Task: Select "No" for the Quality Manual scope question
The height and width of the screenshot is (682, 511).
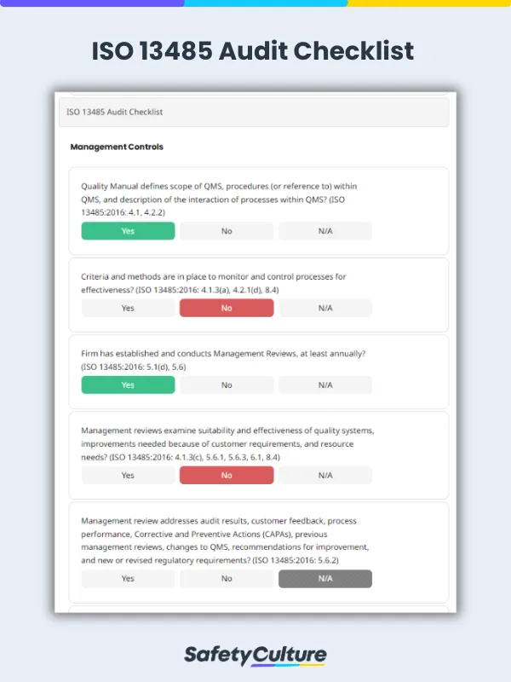Action: [x=227, y=230]
